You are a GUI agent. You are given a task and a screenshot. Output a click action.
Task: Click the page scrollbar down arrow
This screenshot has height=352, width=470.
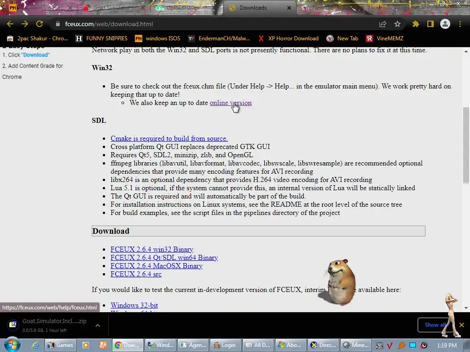tap(466, 308)
